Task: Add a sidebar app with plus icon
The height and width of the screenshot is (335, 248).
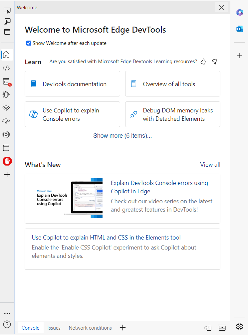Action: coord(239,56)
